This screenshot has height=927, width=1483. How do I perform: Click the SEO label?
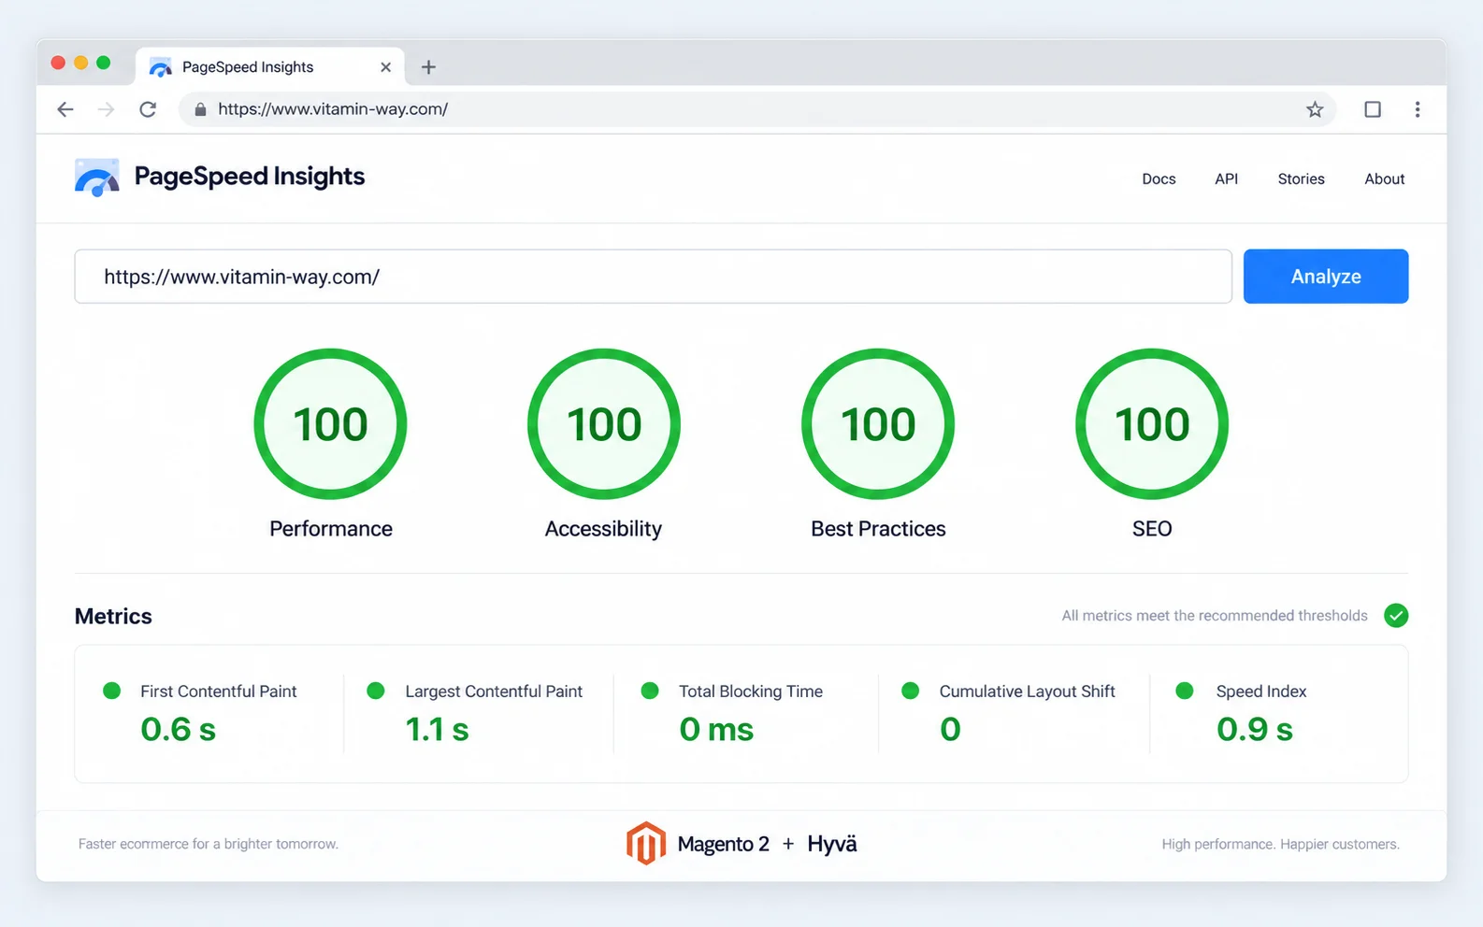[x=1152, y=529]
